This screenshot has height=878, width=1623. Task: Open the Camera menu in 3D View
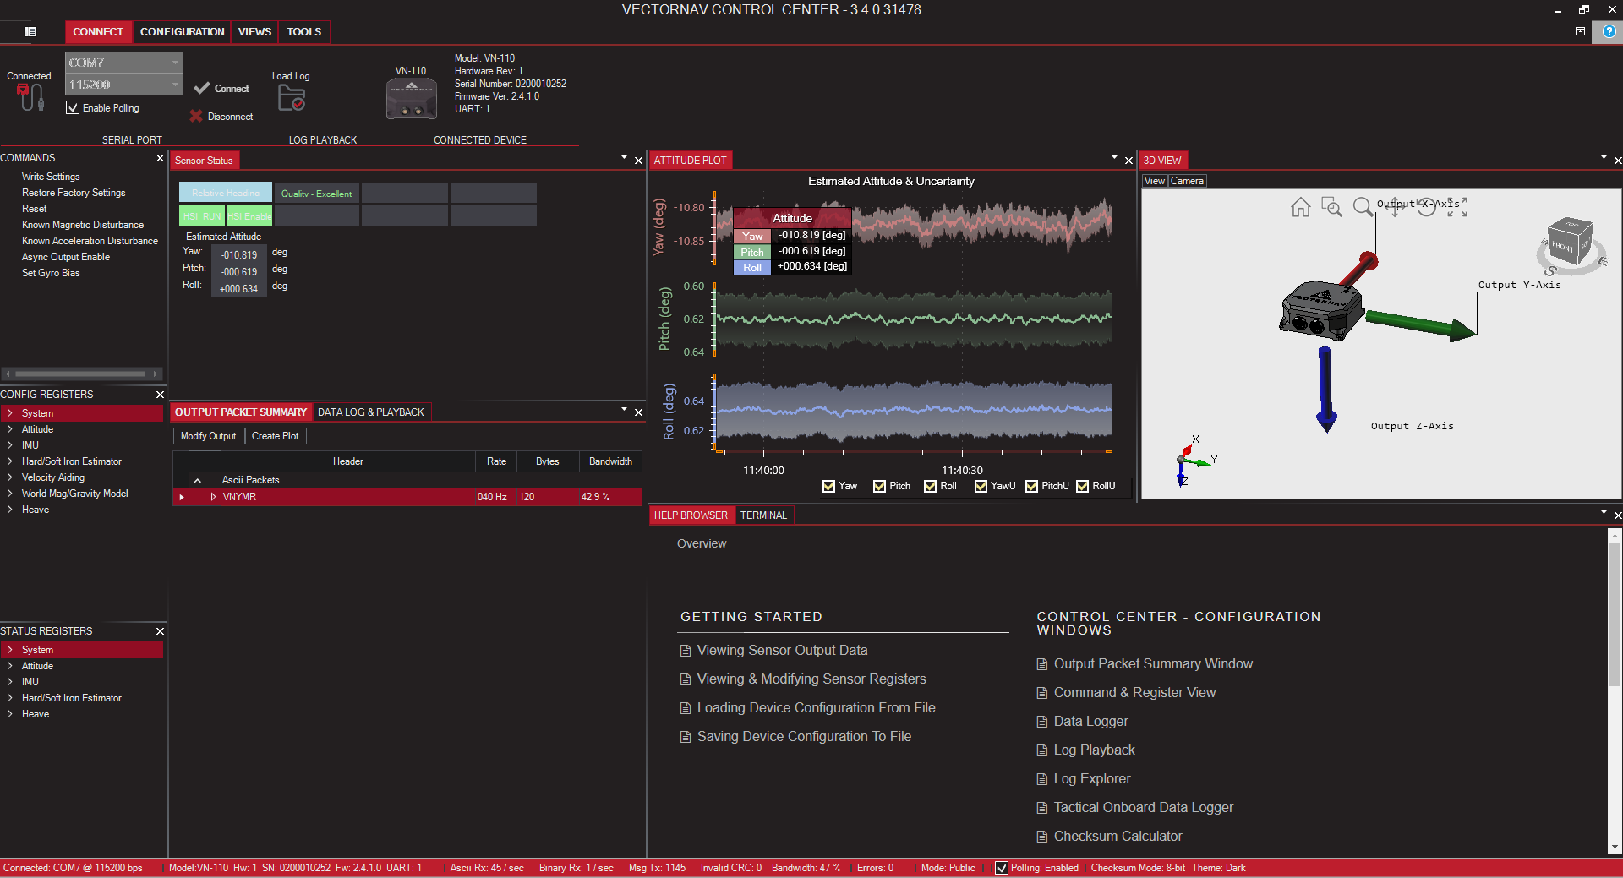pyautogui.click(x=1187, y=181)
